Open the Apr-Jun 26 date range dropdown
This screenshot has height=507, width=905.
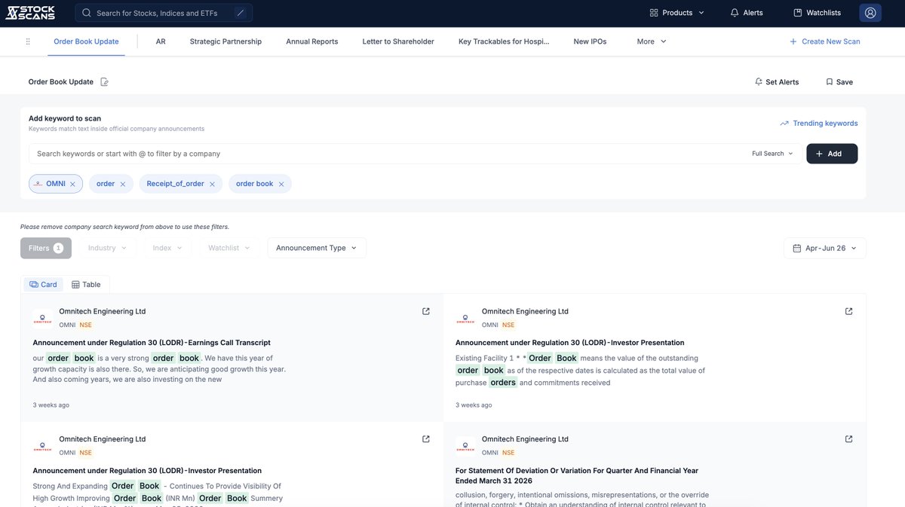(825, 248)
